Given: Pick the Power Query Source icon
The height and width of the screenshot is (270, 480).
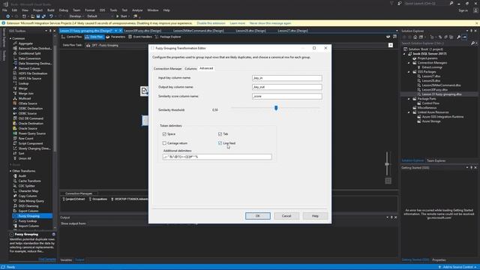Looking at the screenshot, I should click(15, 133).
